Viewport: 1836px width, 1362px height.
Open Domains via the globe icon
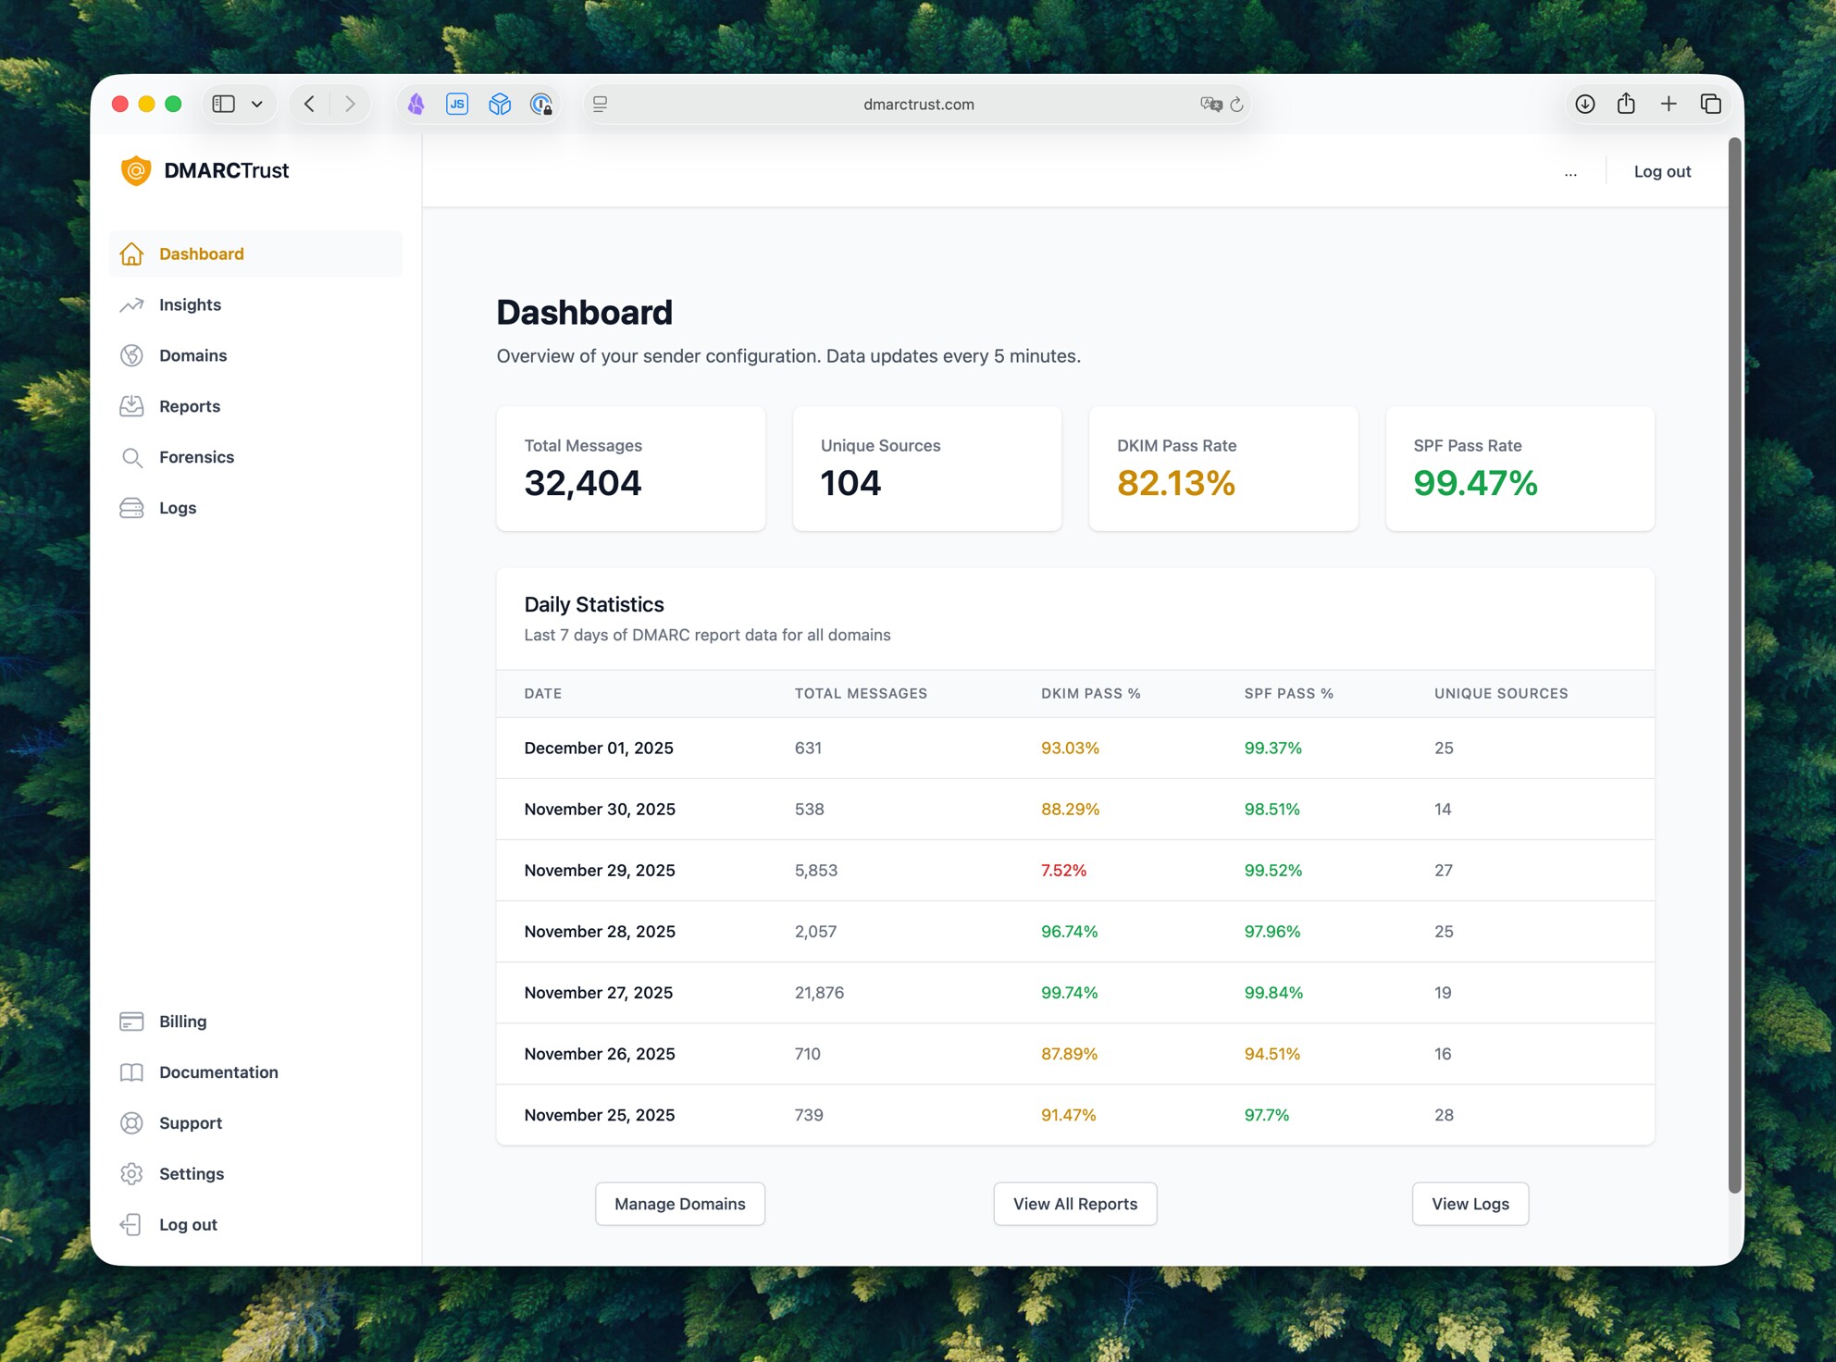click(132, 355)
